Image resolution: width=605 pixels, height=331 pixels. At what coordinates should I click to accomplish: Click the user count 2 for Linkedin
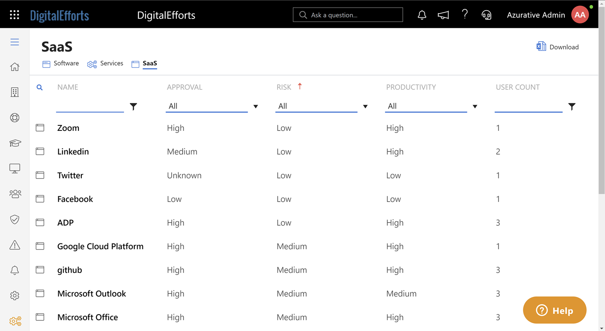click(498, 152)
